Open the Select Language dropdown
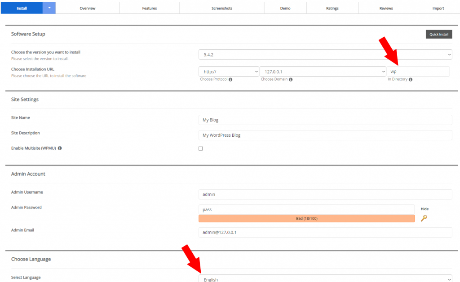Viewport: 460px width, 282px height. 326,278
